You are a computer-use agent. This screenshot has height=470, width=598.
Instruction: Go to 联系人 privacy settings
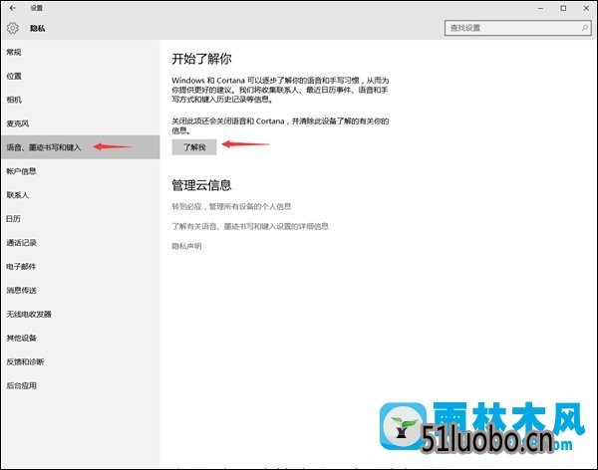tap(80, 195)
